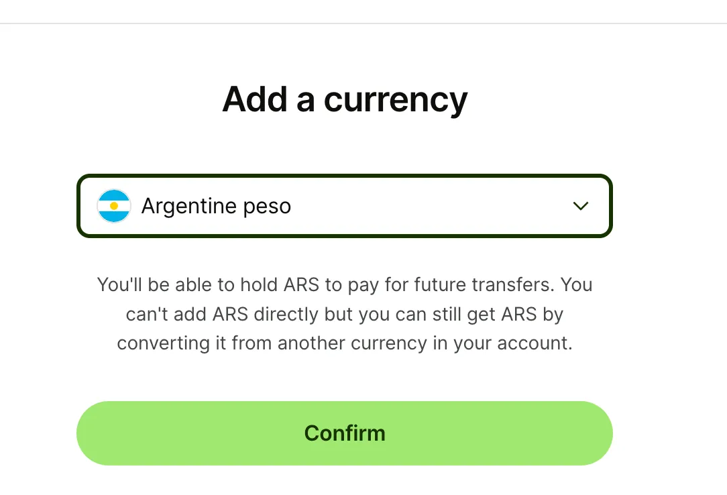Focus the currency selection field
727x495 pixels.
[x=344, y=206]
